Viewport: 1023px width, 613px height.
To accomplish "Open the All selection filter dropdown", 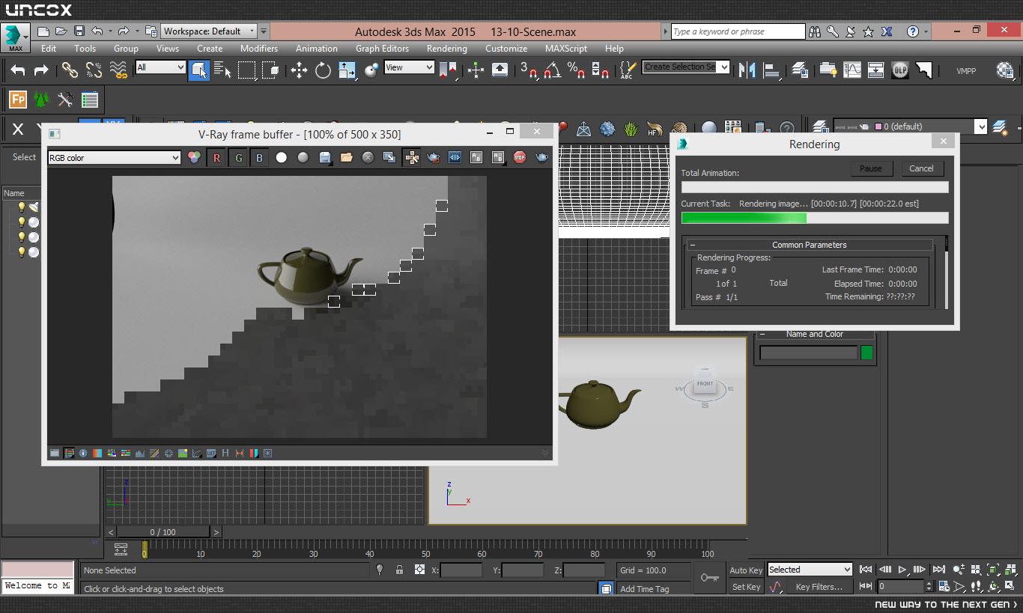I will [x=160, y=67].
